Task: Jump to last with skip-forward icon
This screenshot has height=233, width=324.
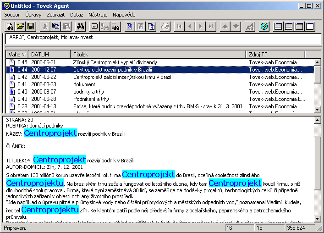Action: pos(211,27)
